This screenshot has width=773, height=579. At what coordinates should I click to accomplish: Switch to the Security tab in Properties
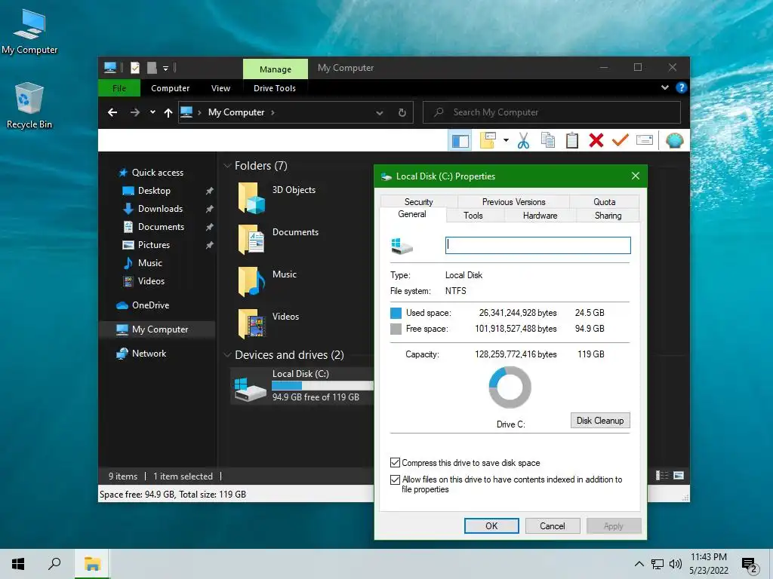click(x=418, y=202)
